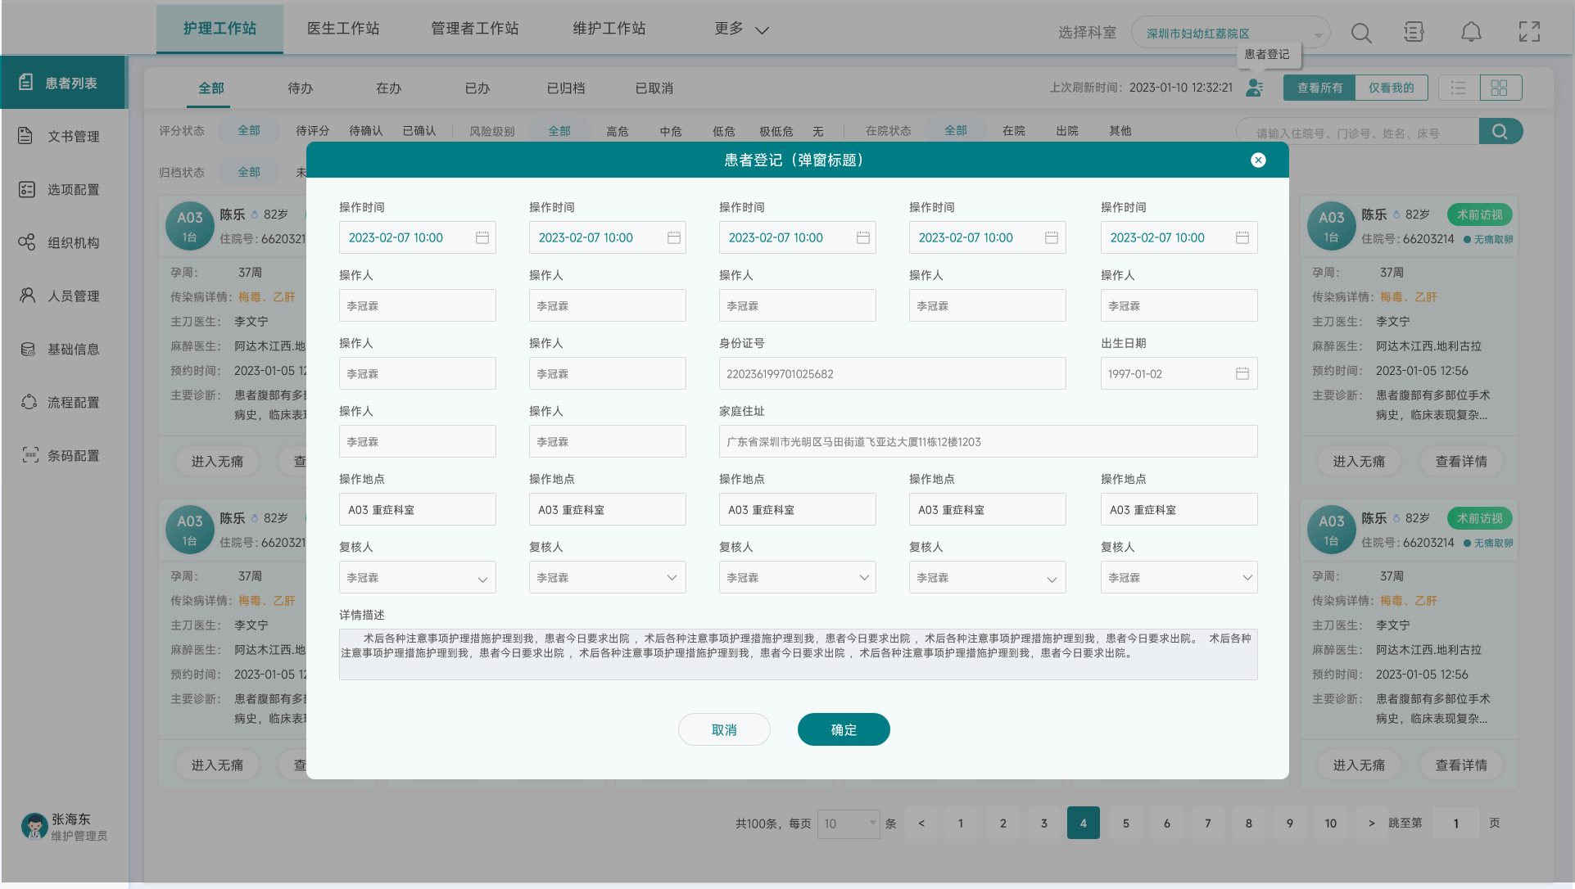Open the per-page count dropdown showing 10
The height and width of the screenshot is (889, 1575).
pos(849,824)
